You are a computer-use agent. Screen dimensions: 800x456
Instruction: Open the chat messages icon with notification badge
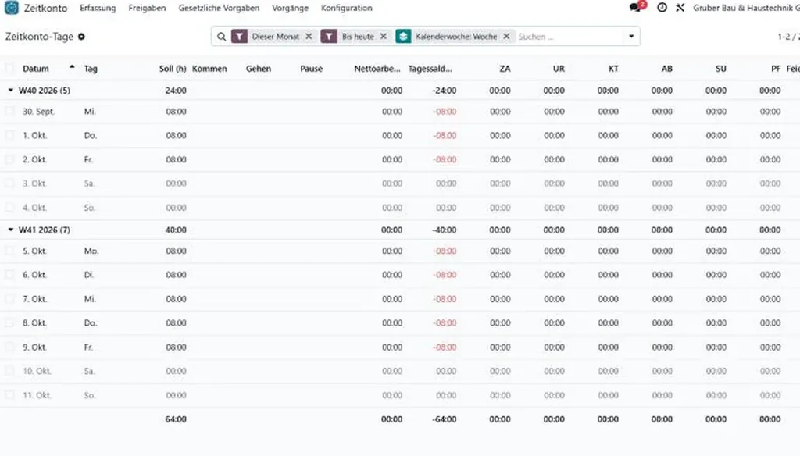tap(636, 7)
